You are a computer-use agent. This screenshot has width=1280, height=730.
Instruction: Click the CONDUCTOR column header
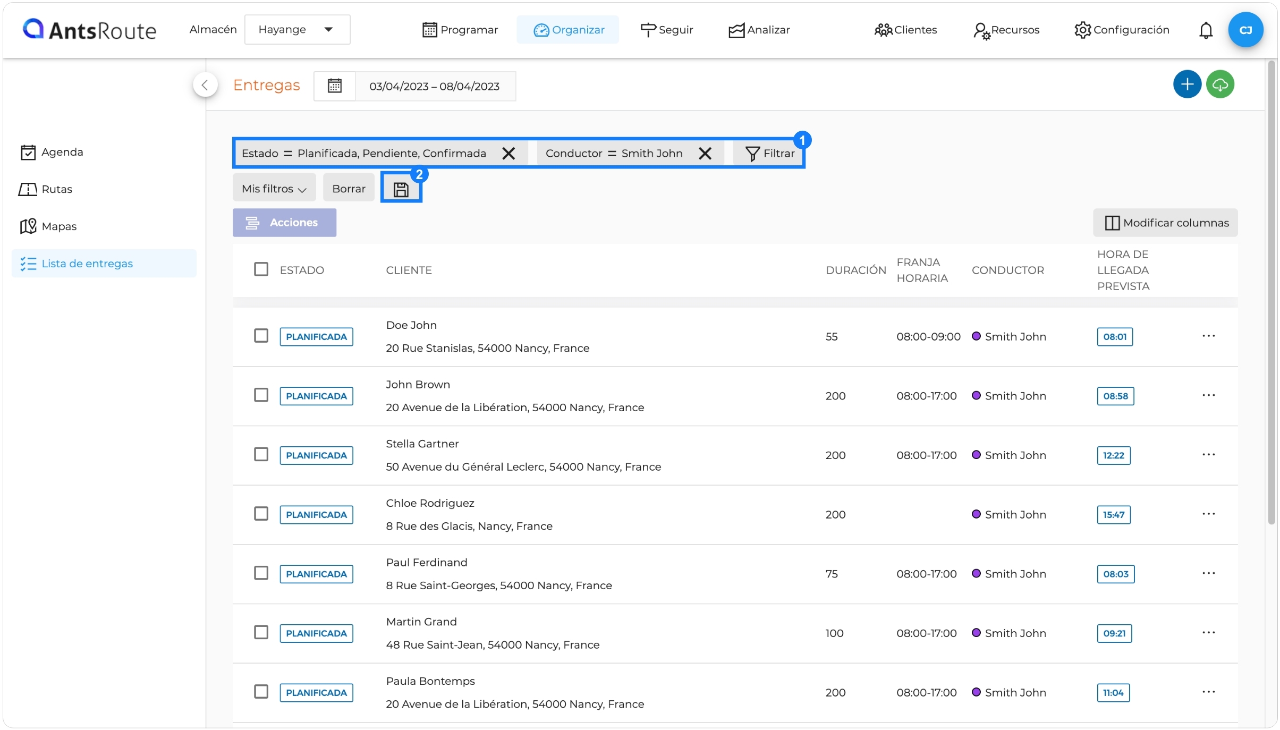click(1007, 270)
